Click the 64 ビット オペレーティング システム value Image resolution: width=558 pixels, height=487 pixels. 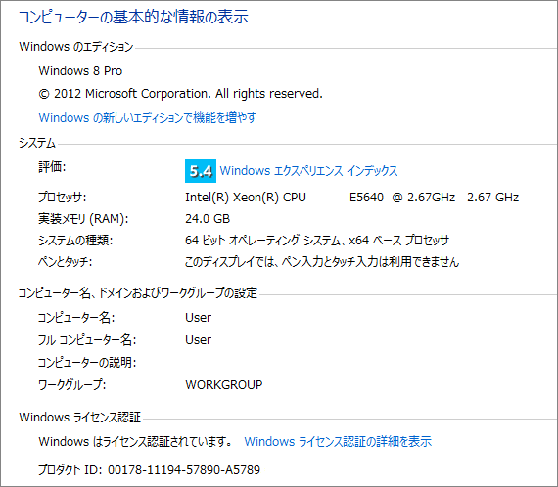(x=317, y=241)
